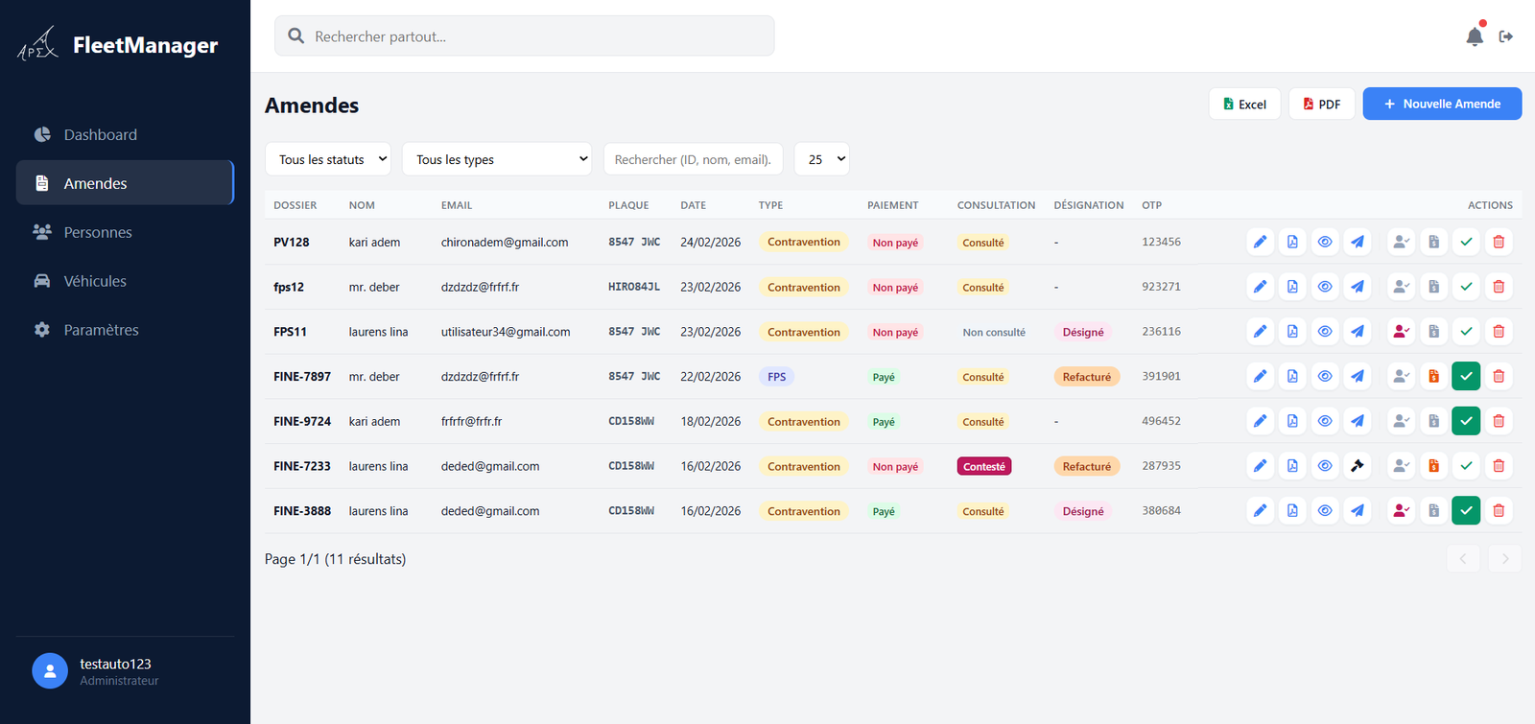
Task: Click the gavel icon in FINE-7233 row
Action: click(x=1358, y=466)
